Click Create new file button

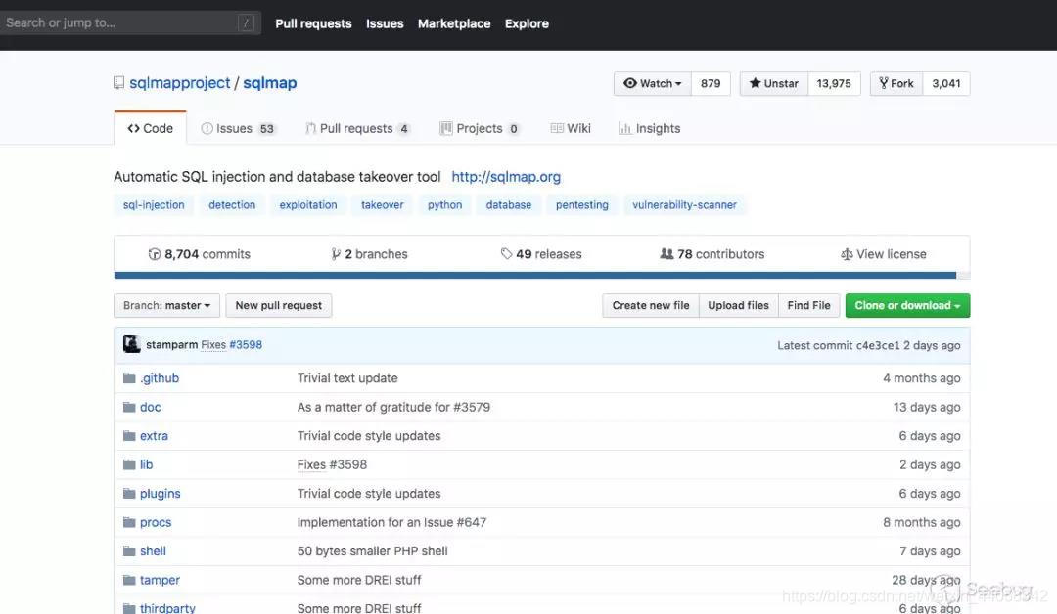click(x=651, y=306)
